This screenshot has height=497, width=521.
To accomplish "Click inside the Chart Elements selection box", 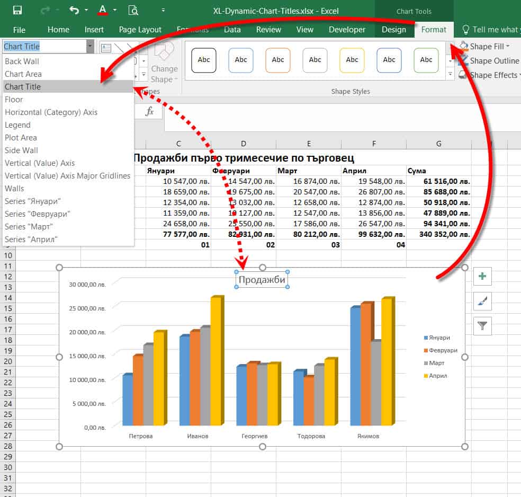I will tap(44, 46).
